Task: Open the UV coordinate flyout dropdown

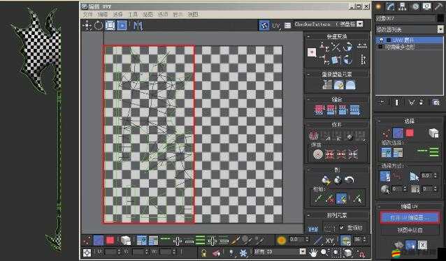Action: tap(276, 26)
